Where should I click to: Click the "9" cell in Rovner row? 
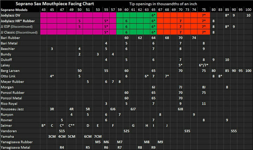click(227, 120)
